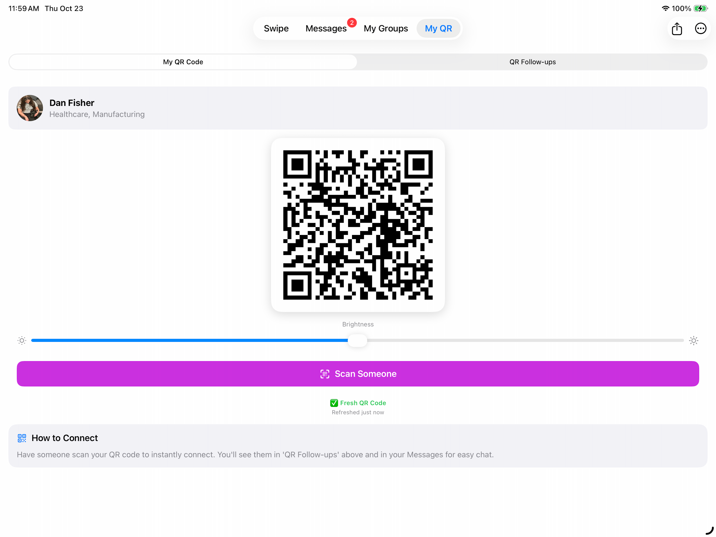Open the Messages tab

pyautogui.click(x=326, y=28)
